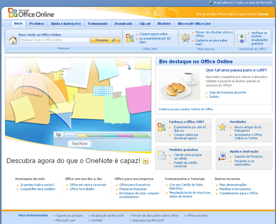This screenshot has width=276, height=224.
Task: Open Compartilhe seus modelos link
Action: pyautogui.click(x=38, y=189)
